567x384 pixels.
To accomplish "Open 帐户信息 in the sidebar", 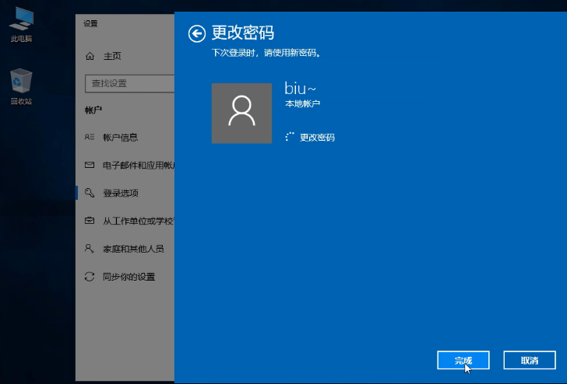I will coord(120,138).
